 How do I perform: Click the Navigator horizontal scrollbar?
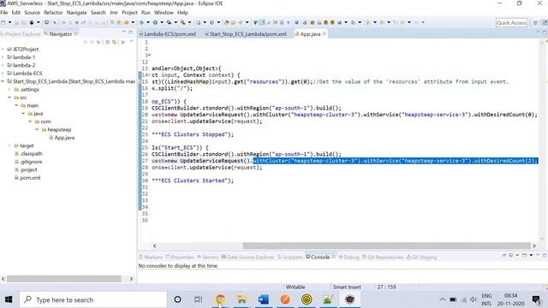point(64,279)
